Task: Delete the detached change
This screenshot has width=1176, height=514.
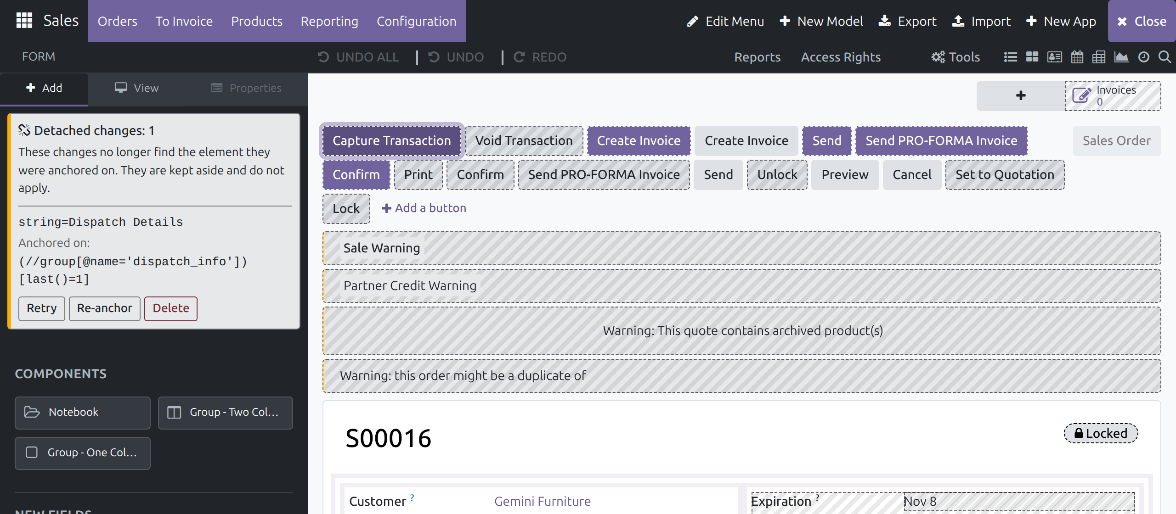Action: pos(171,308)
